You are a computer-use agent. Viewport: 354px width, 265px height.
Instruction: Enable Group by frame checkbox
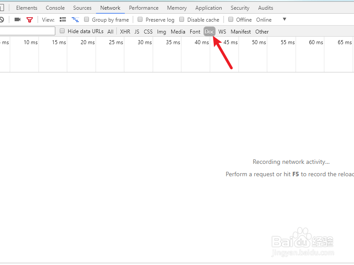(x=86, y=19)
